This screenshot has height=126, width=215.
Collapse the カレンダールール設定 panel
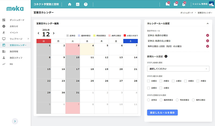click(207, 24)
